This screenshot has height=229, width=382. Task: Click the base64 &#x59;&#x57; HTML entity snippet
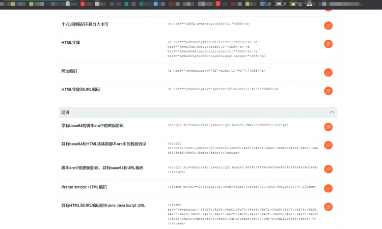[242, 148]
